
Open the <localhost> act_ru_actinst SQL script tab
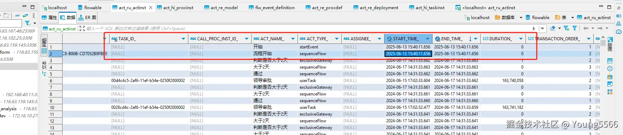point(485,7)
